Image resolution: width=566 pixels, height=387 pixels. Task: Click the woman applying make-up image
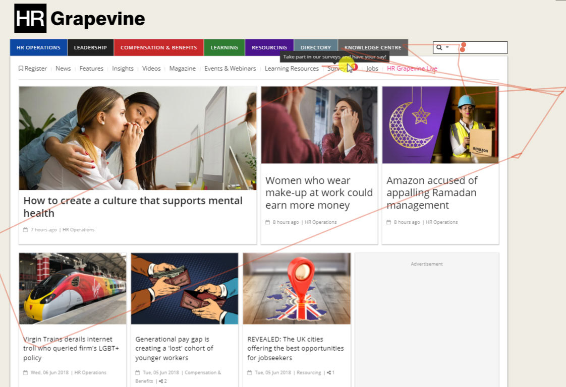click(319, 125)
